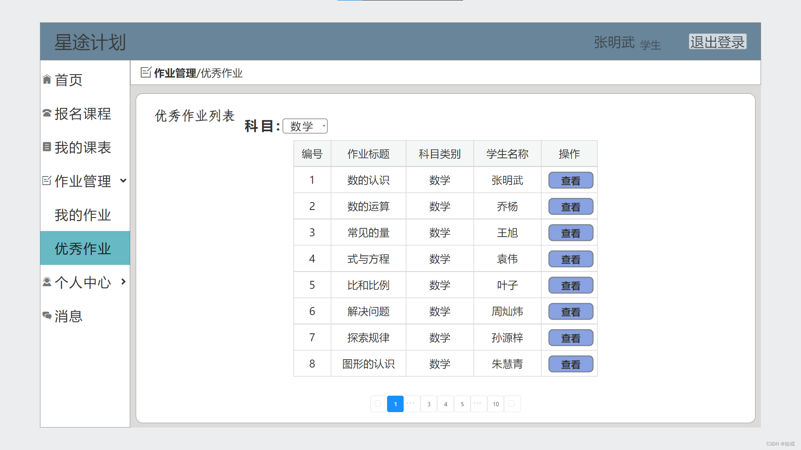View homework 数的认识 by 张明武
This screenshot has height=450, width=801.
(570, 180)
